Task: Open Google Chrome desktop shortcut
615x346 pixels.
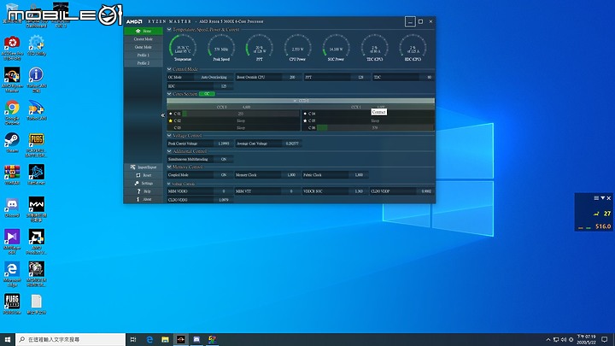Action: click(12, 112)
